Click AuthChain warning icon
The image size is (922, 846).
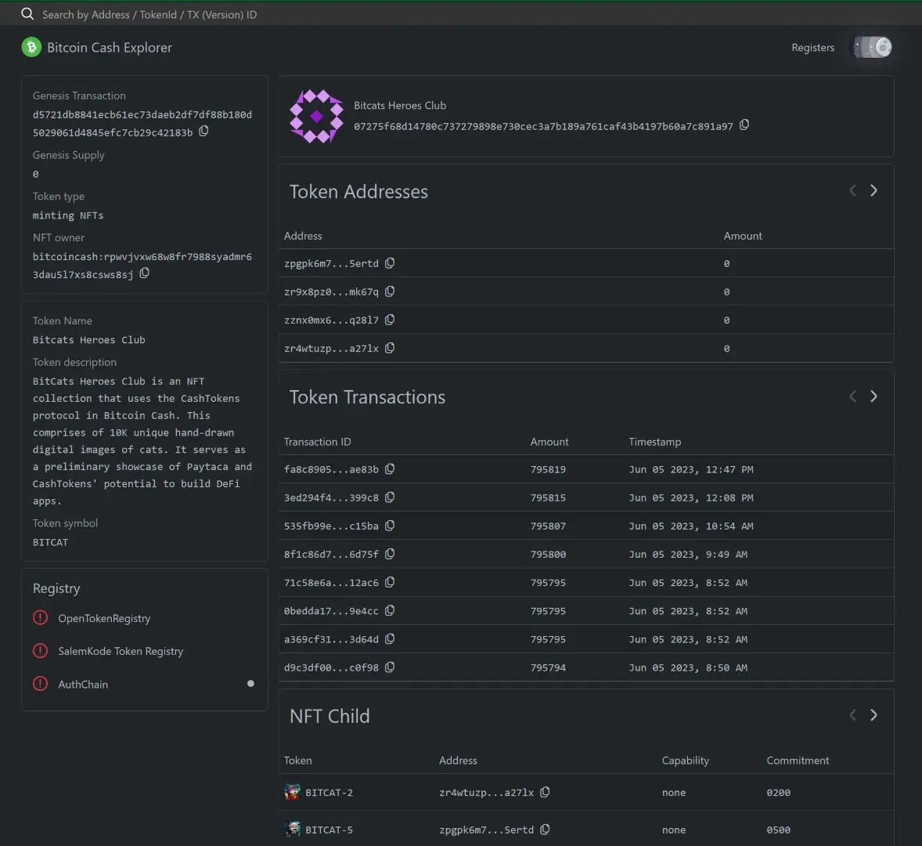pos(40,684)
